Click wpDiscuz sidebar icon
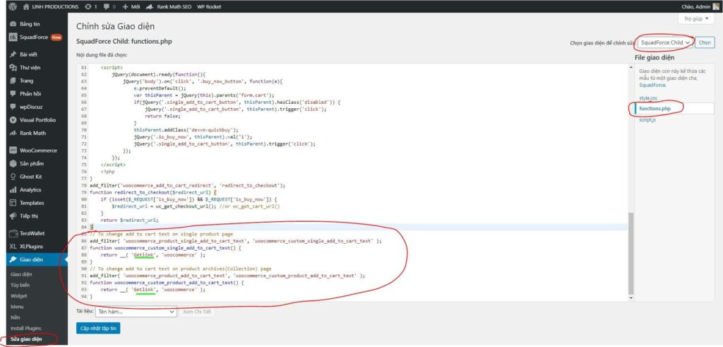This screenshot has width=723, height=347. pyautogui.click(x=13, y=107)
